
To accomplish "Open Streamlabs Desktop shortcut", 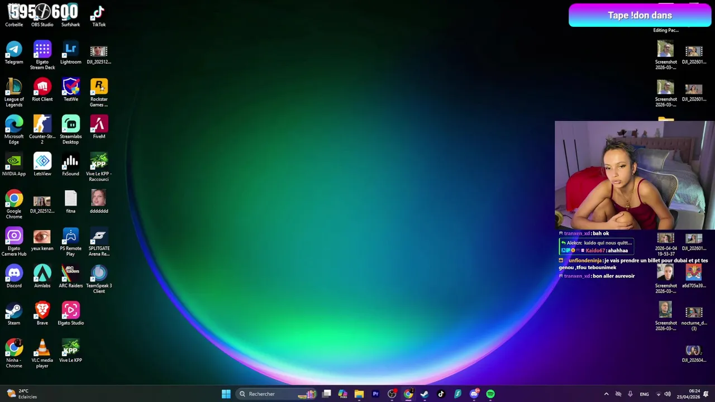I will pyautogui.click(x=70, y=130).
